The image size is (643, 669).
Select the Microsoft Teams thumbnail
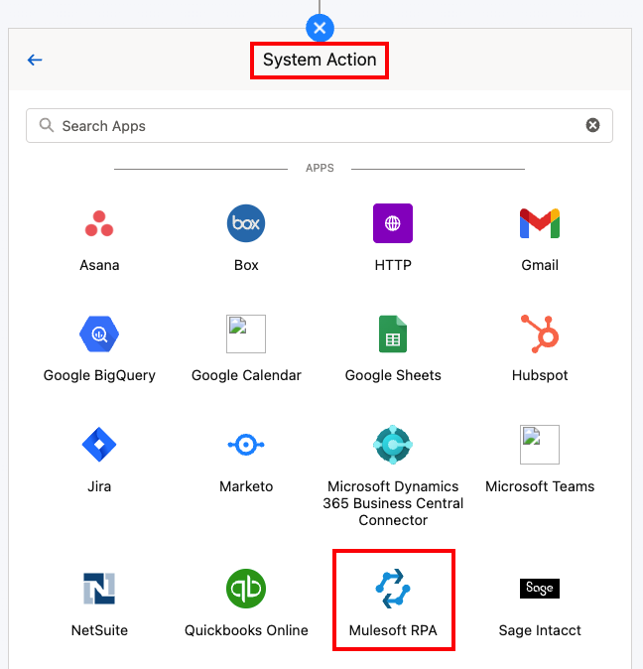tap(540, 445)
